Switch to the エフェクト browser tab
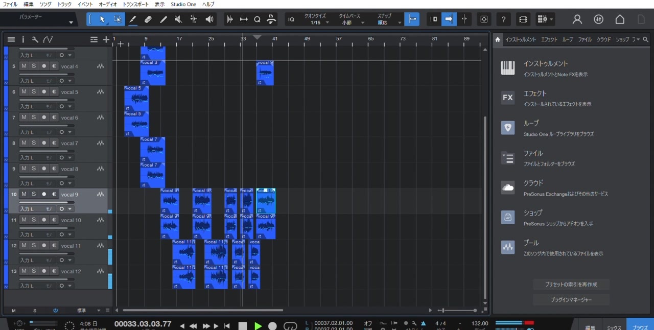654x330 pixels. [x=549, y=39]
